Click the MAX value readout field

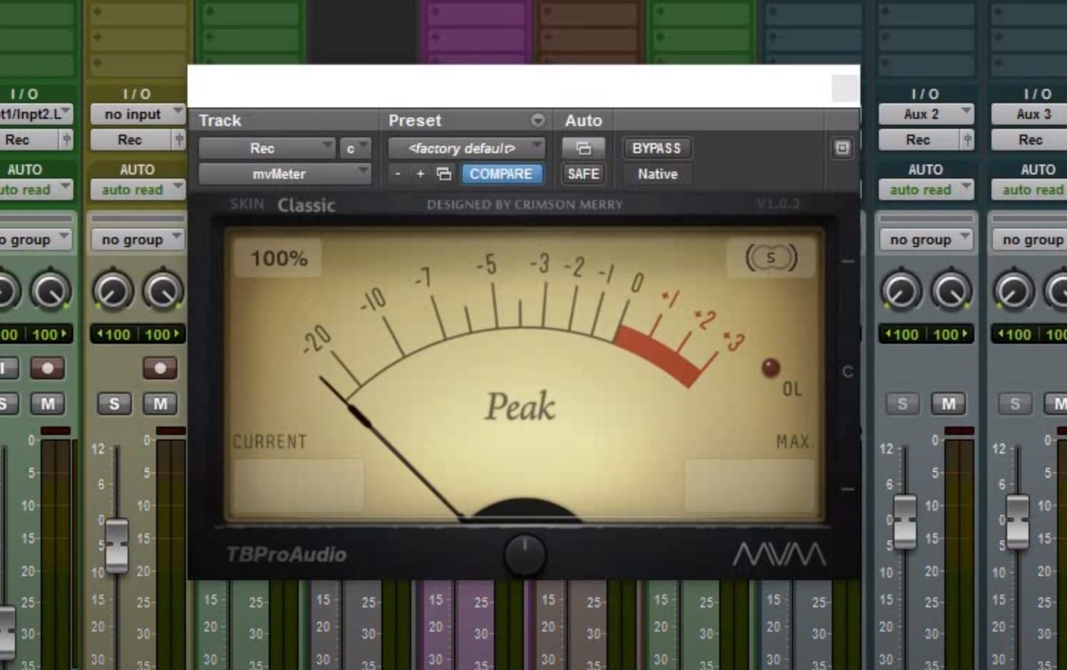tap(749, 484)
